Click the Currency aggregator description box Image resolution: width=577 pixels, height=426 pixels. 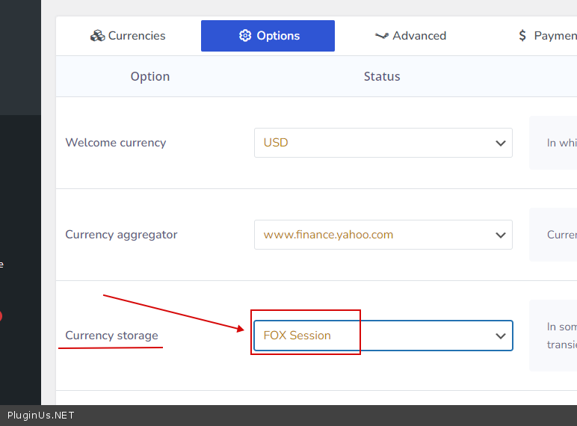tap(553, 235)
